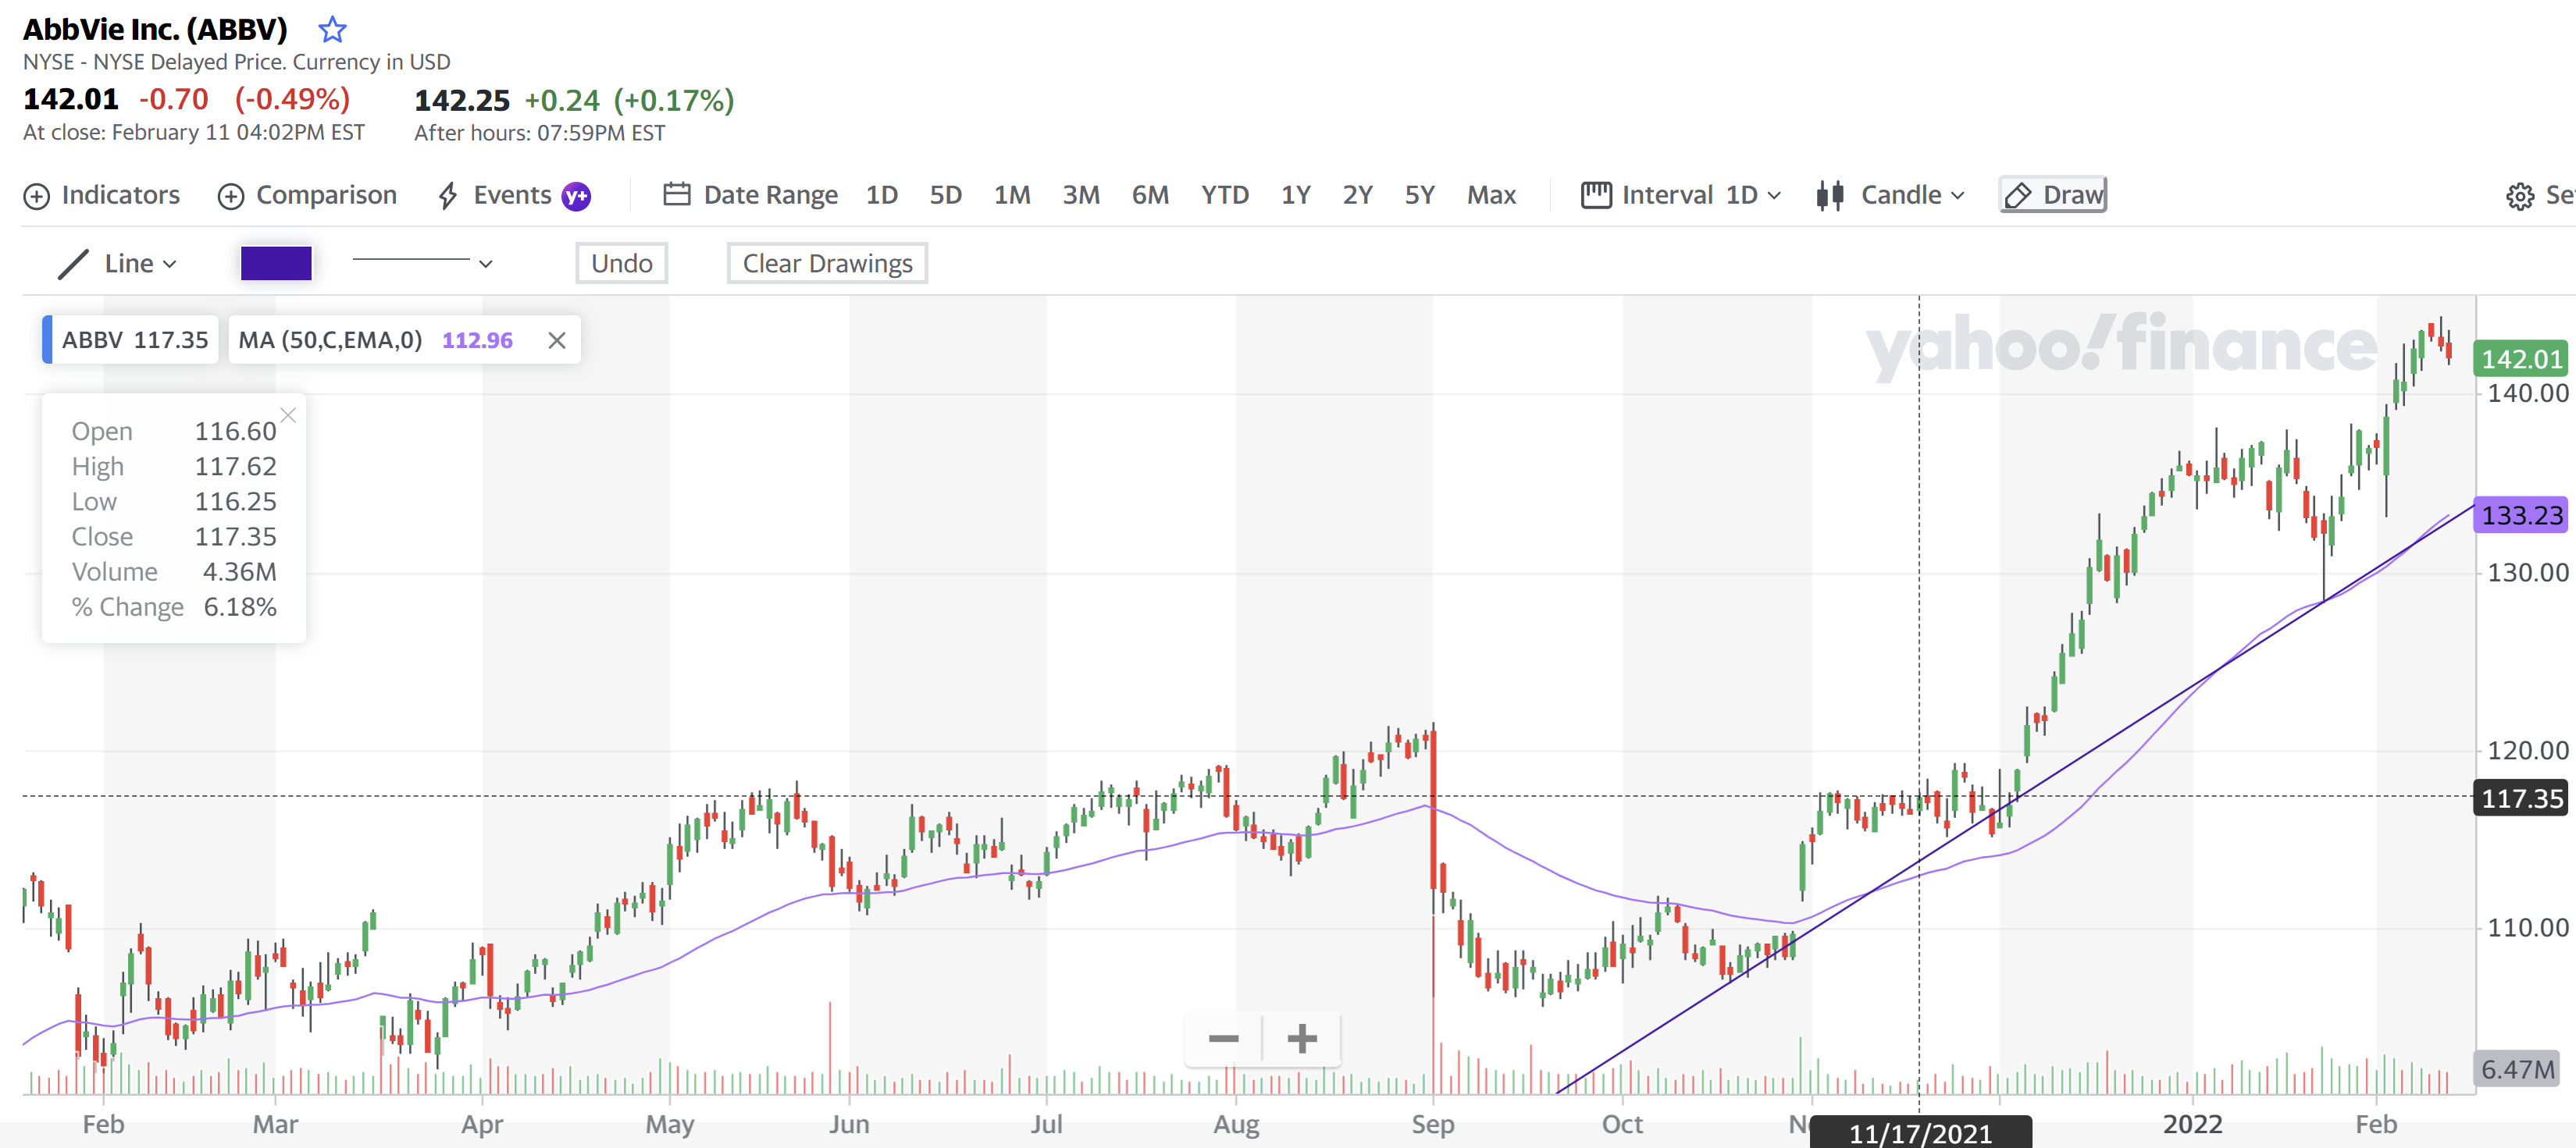Select the 3M date range

click(1081, 195)
